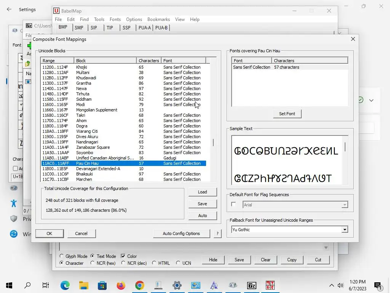Open the Edit menu in BabelMap
The image size is (390, 293).
tap(71, 19)
